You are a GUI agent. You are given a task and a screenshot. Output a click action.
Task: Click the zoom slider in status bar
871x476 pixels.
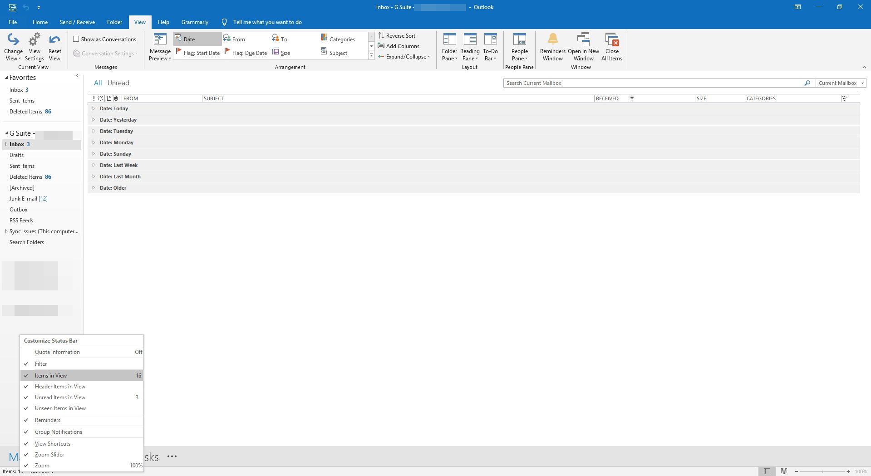pyautogui.click(x=822, y=471)
